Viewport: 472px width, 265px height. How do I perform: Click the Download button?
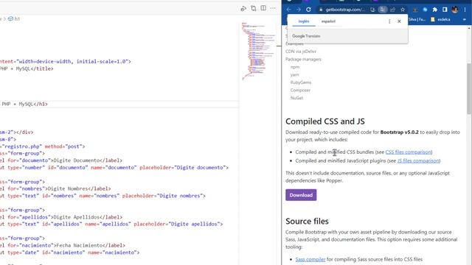pos(301,195)
